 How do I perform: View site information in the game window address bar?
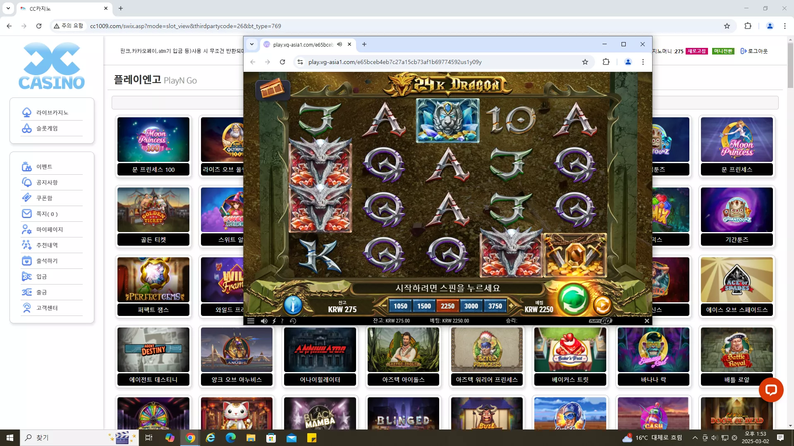(300, 62)
